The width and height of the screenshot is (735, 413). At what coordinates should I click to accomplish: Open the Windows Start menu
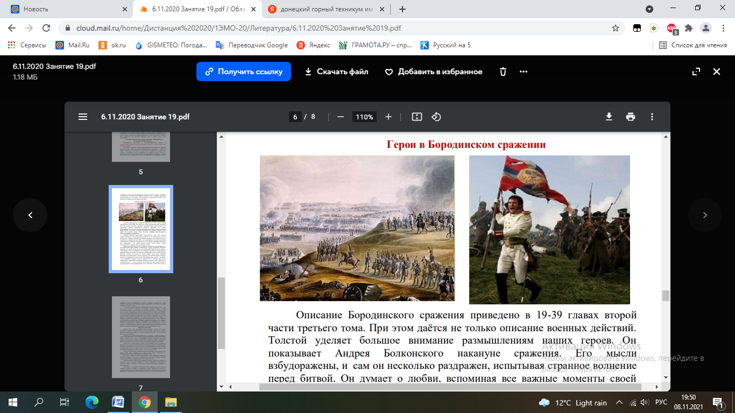(x=12, y=402)
